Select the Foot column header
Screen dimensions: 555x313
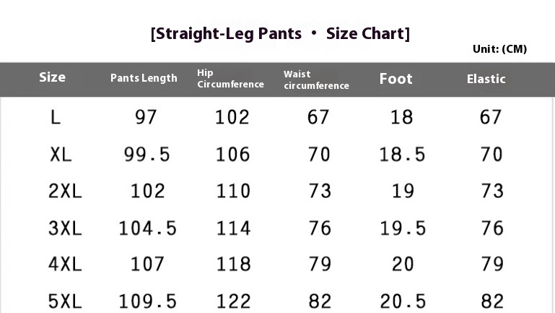(396, 79)
